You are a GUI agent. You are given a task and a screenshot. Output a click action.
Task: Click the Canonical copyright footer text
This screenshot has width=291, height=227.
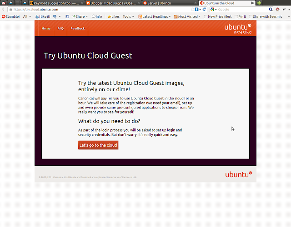click(x=88, y=177)
